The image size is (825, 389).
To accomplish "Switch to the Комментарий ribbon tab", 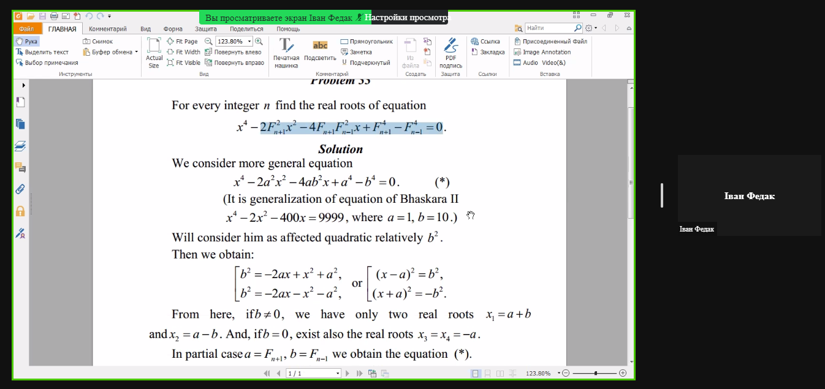I will (x=107, y=29).
